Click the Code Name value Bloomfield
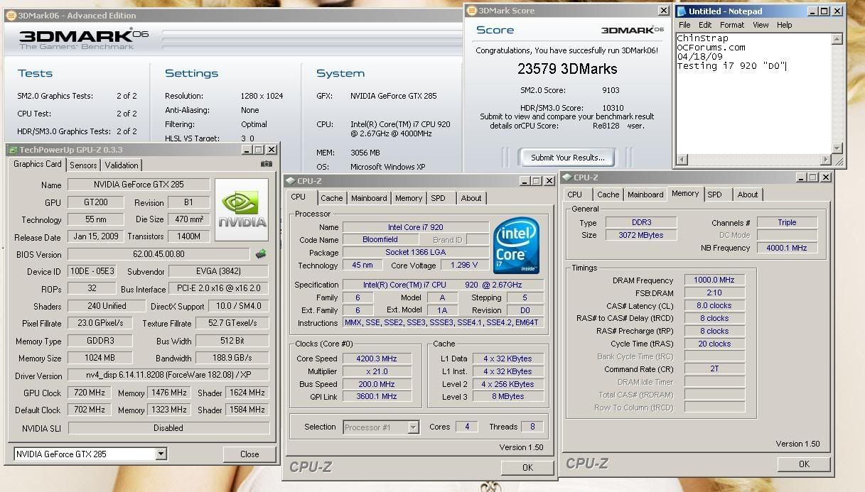Screen dimensions: 865x492 (x=380, y=240)
